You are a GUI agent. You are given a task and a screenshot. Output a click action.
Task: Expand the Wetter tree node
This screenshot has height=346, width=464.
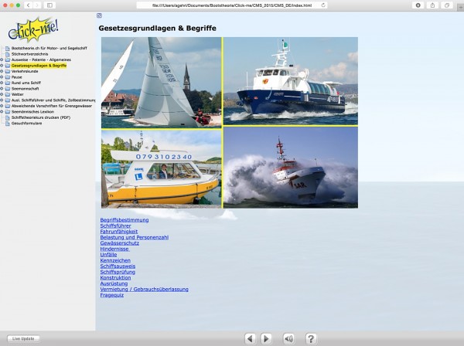click(x=2, y=94)
